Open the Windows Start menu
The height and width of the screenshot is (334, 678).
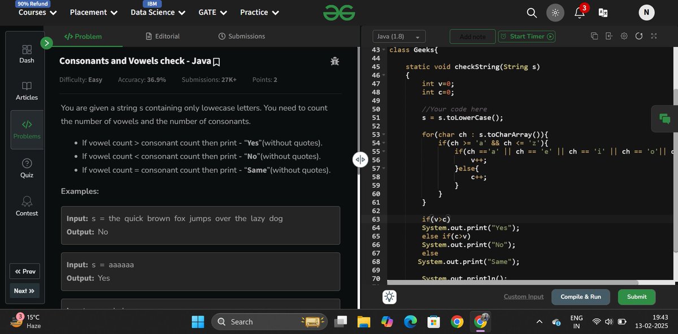pos(198,322)
